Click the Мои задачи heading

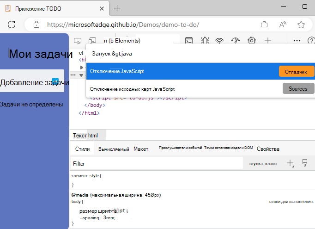41,54
